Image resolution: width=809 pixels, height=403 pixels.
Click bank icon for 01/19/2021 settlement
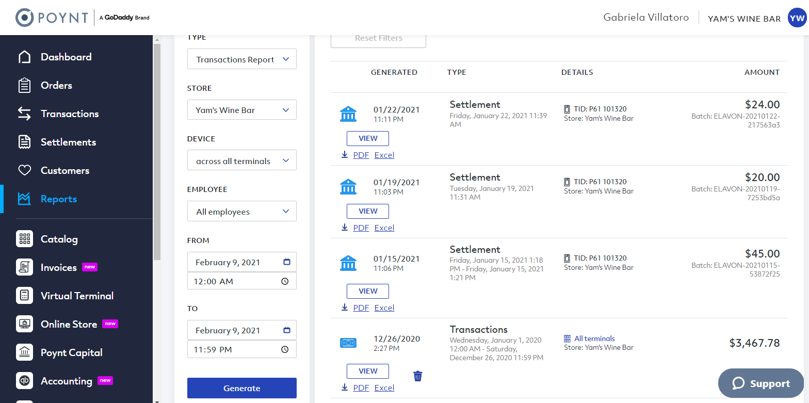(x=348, y=187)
